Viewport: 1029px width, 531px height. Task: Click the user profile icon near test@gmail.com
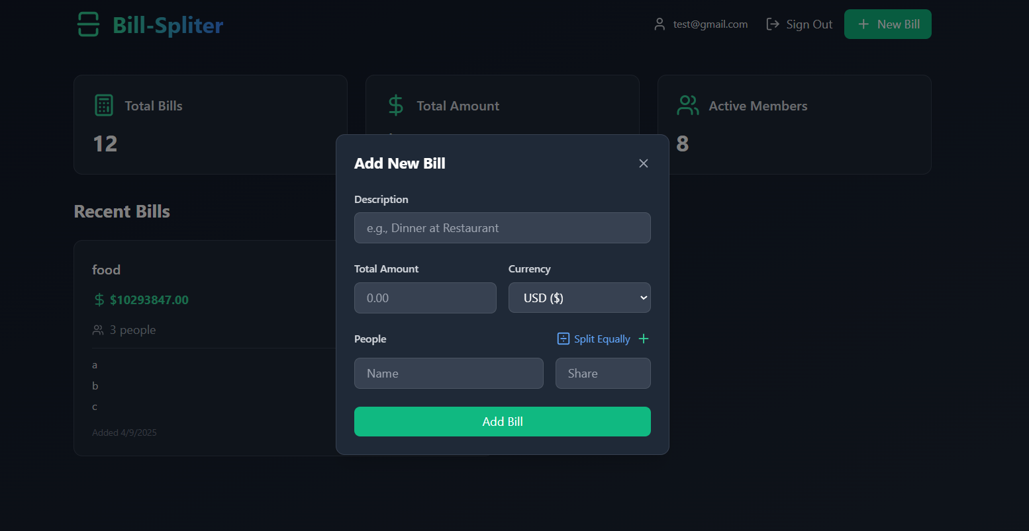tap(660, 24)
